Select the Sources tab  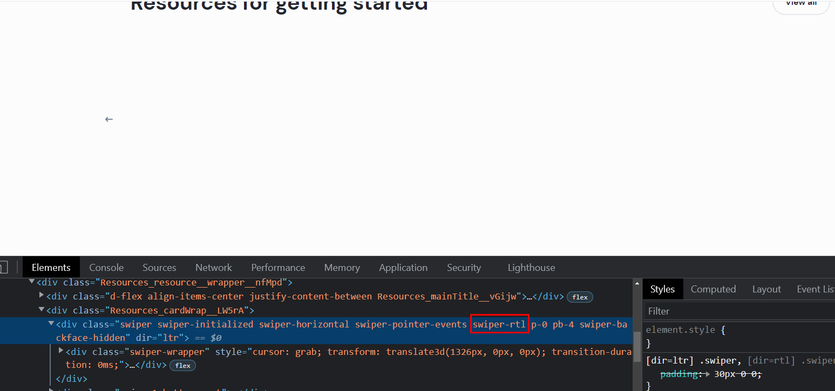pos(159,267)
